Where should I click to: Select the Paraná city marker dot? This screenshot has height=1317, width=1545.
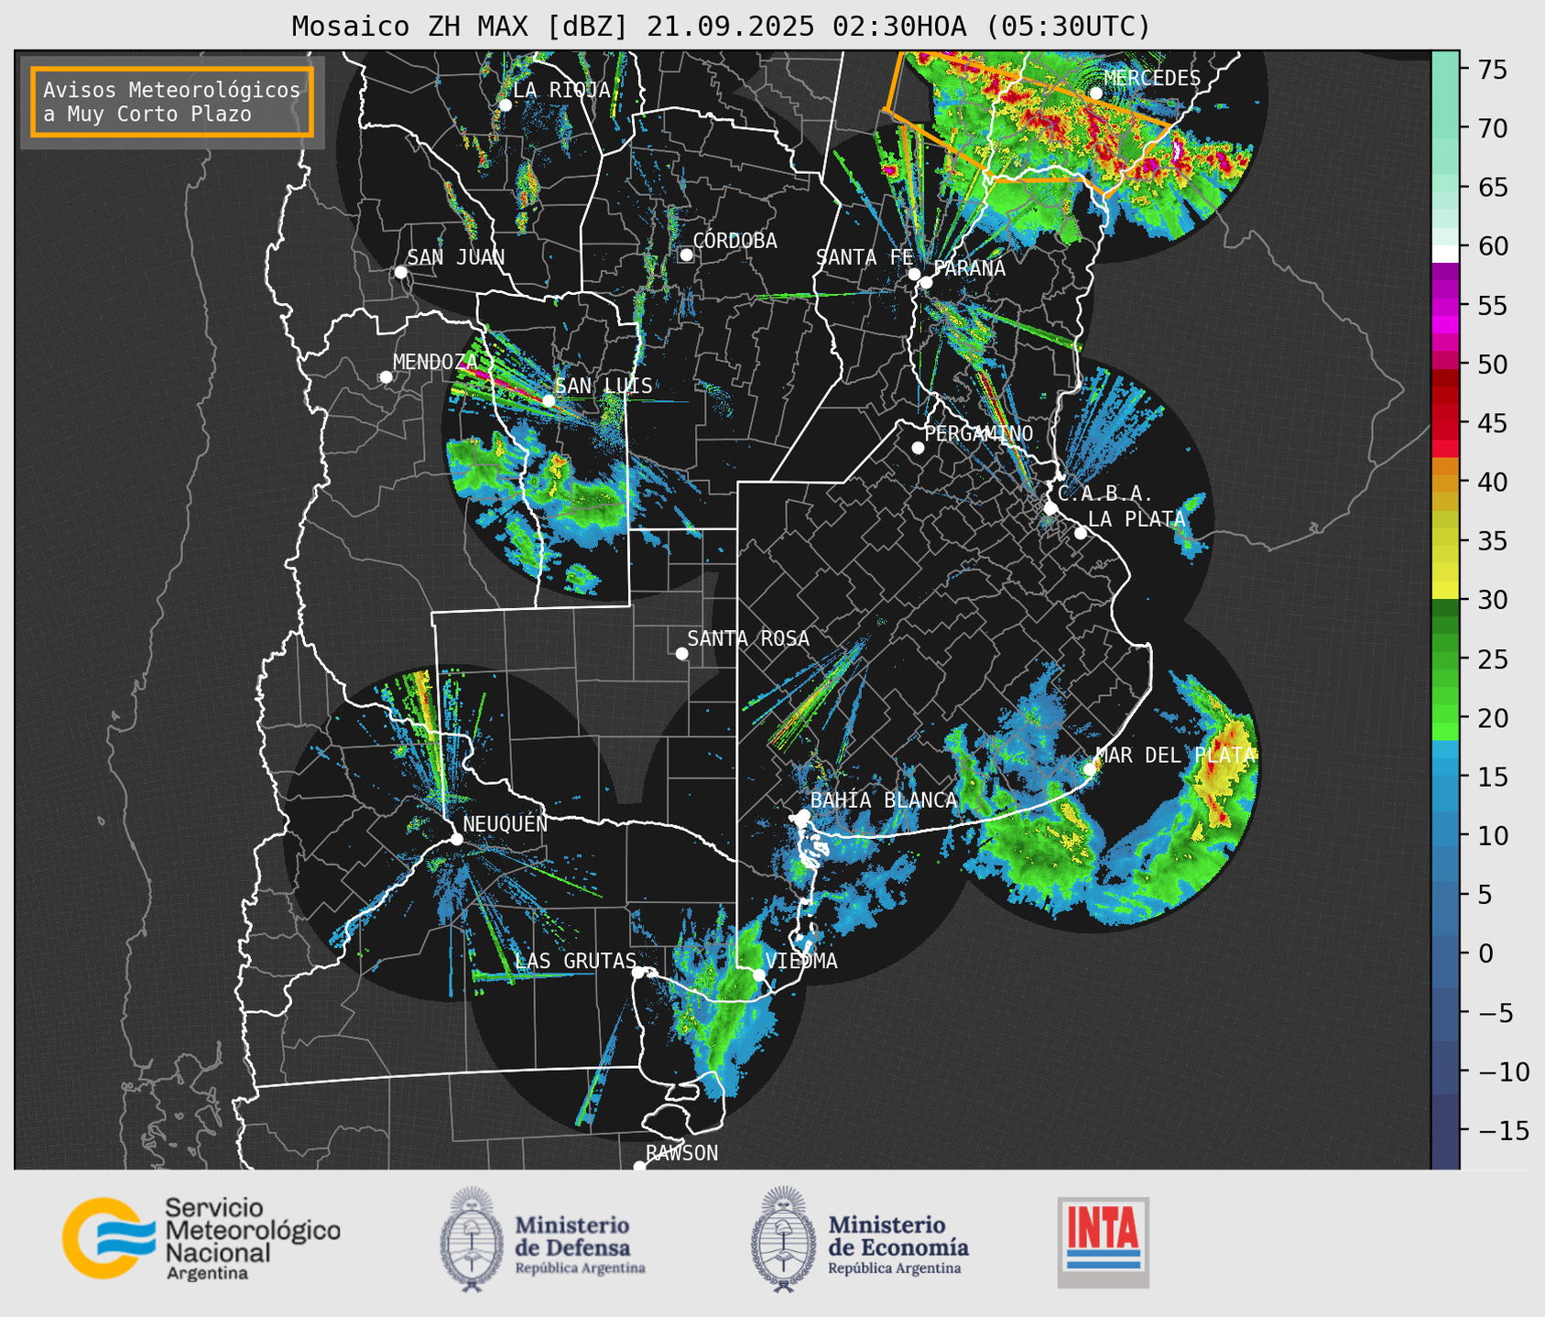tap(926, 282)
